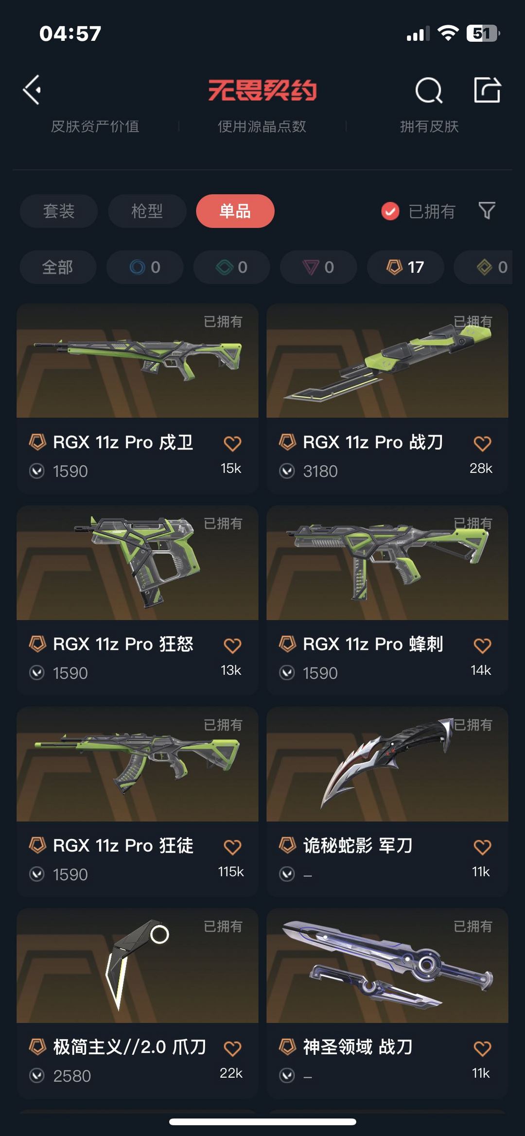Switch to the 枪型 tab

(x=147, y=211)
